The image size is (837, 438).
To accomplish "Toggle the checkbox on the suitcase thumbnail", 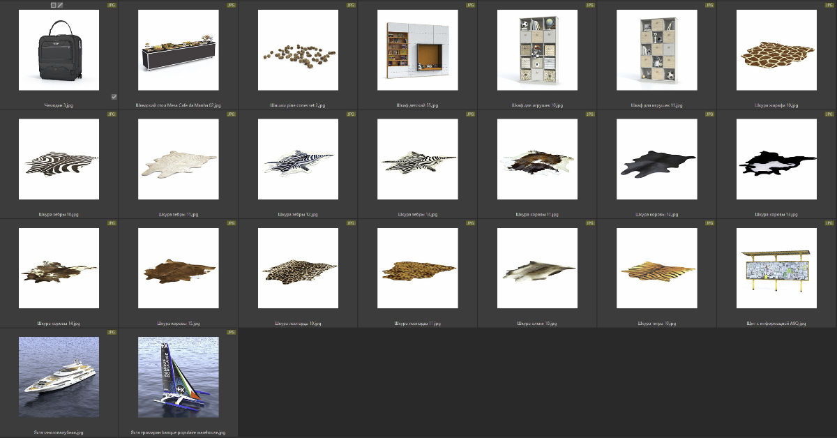I will point(114,97).
